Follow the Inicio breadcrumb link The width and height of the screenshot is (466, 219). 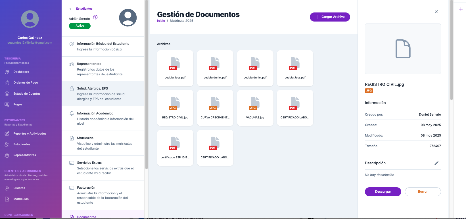161,21
